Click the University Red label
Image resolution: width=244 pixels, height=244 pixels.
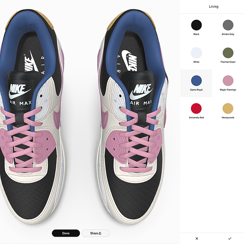(x=196, y=117)
